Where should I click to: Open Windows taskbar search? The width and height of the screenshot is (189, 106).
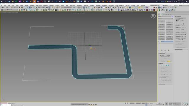(5, 1)
